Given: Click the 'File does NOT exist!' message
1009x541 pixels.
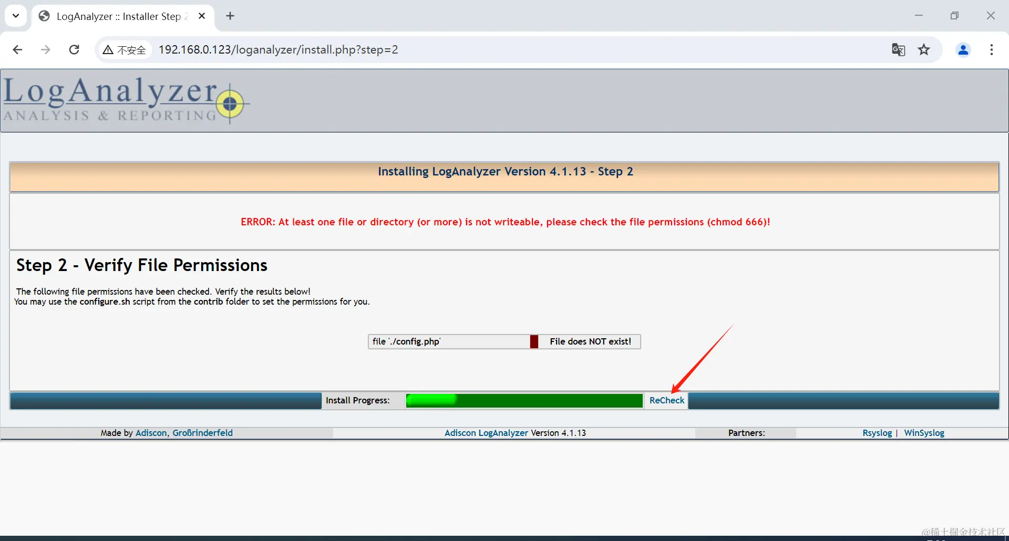Looking at the screenshot, I should click(590, 341).
